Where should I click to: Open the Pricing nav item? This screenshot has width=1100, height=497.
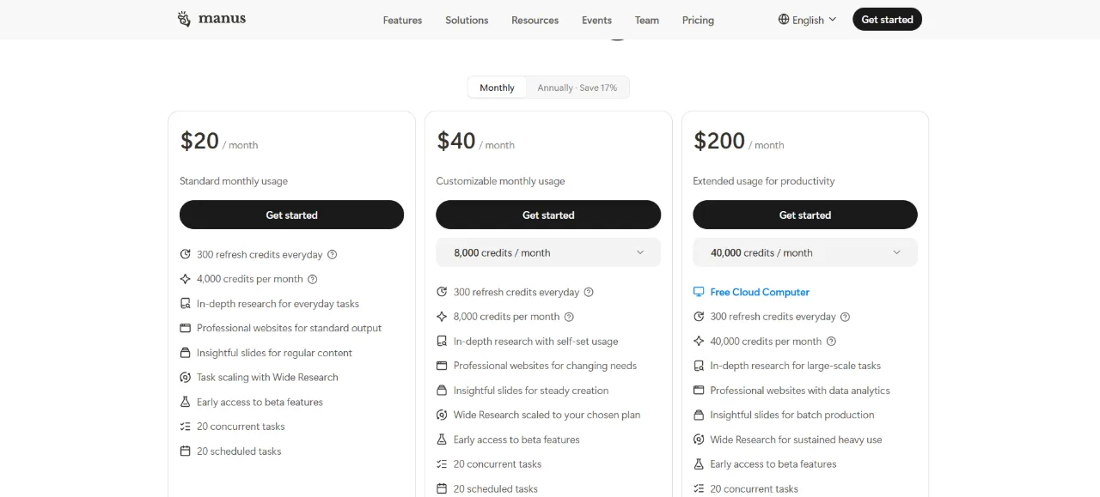698,20
